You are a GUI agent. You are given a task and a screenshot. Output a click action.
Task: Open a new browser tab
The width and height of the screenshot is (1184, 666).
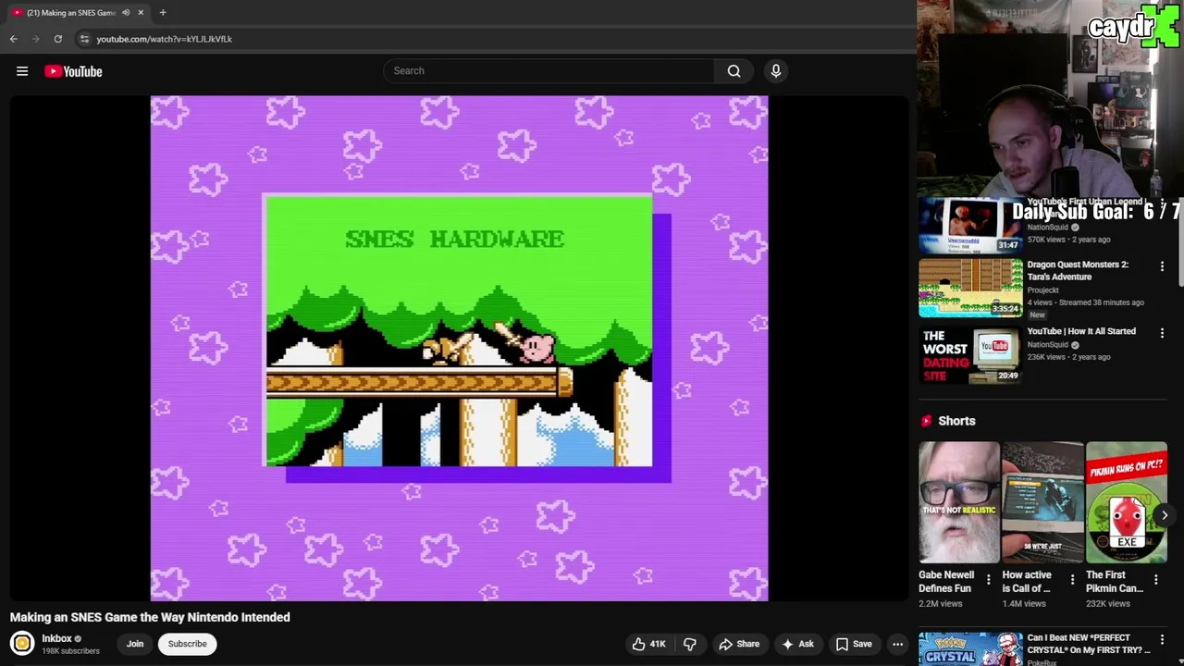163,13
